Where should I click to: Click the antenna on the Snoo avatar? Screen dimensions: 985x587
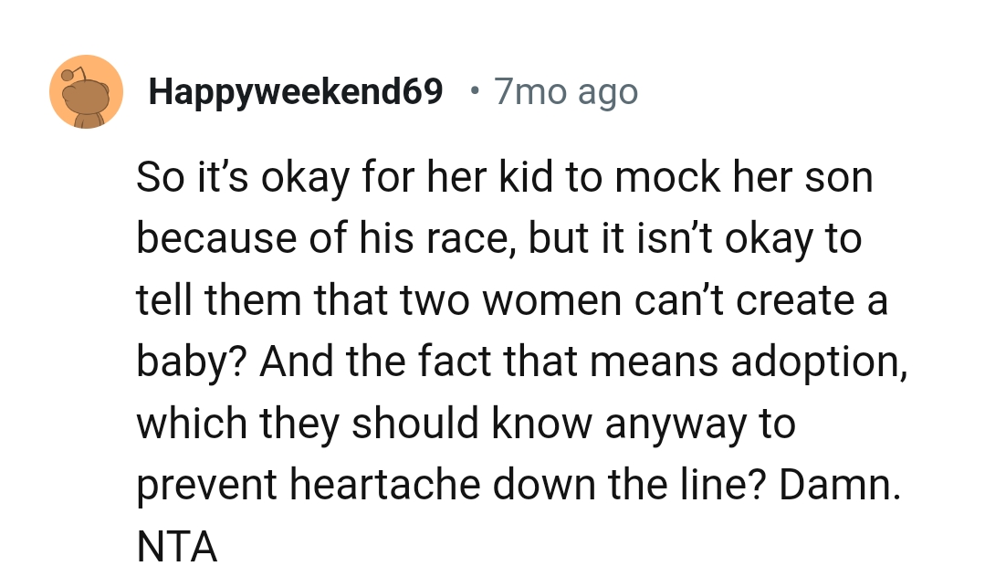click(73, 72)
